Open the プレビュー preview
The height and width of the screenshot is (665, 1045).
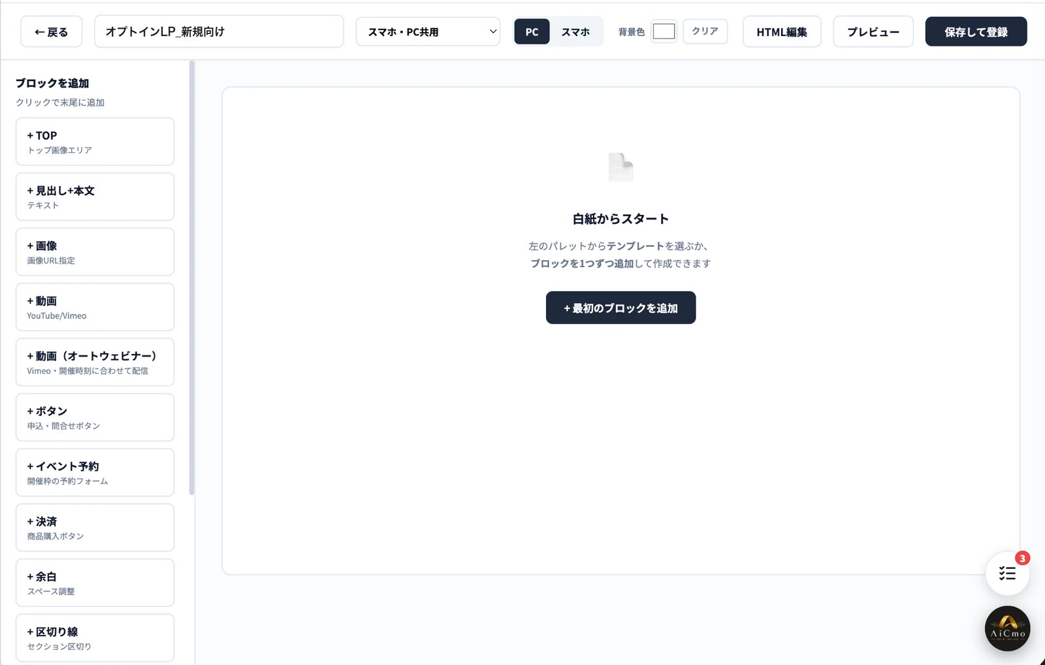click(x=873, y=31)
